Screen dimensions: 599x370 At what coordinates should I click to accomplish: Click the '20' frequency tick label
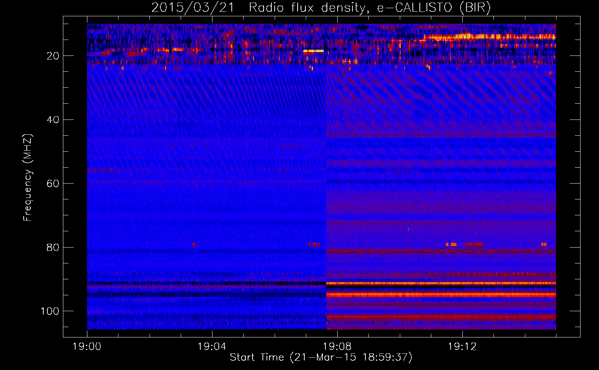pyautogui.click(x=53, y=56)
